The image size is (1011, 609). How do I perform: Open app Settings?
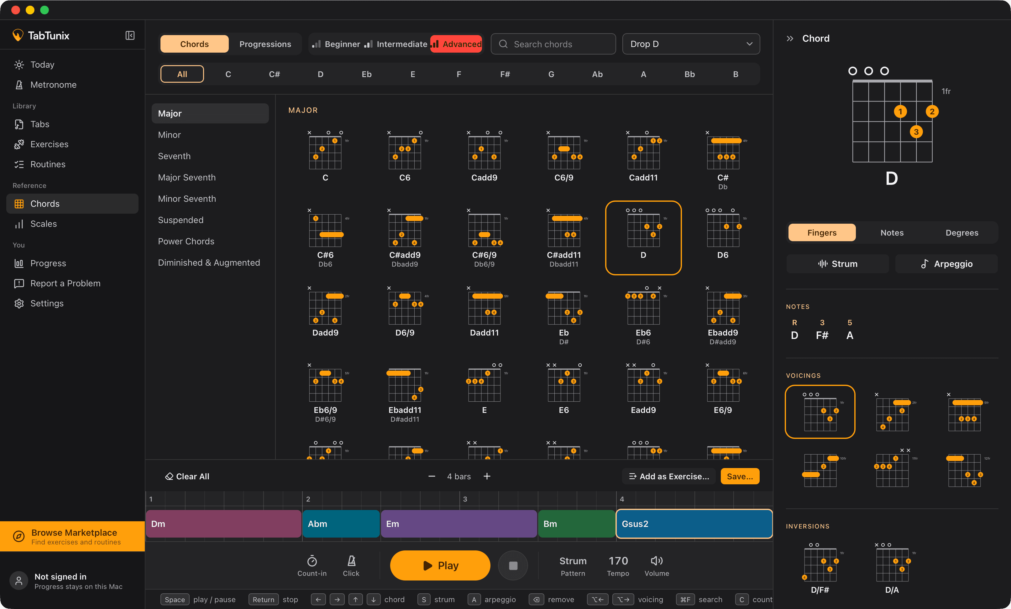click(x=72, y=303)
